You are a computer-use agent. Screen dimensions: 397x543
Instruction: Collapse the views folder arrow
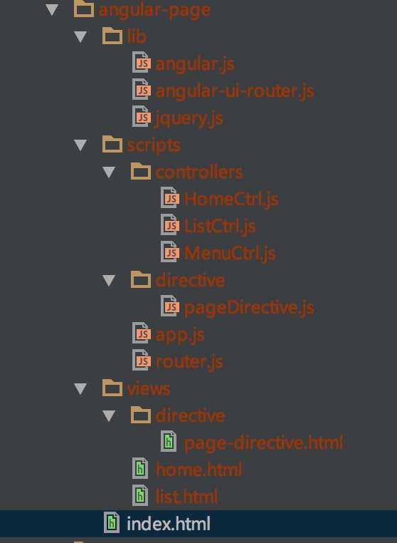click(x=80, y=388)
